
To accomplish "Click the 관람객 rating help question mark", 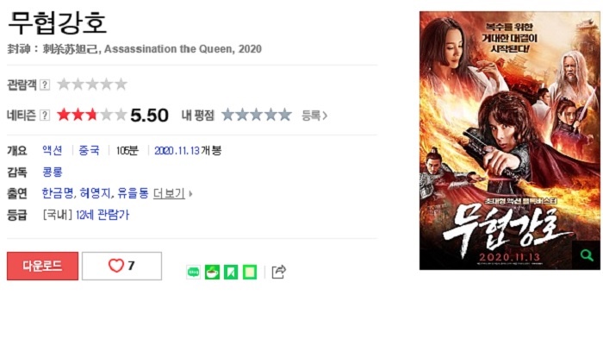I will (45, 85).
